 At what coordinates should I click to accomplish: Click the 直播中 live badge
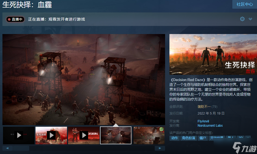[x=15, y=19]
